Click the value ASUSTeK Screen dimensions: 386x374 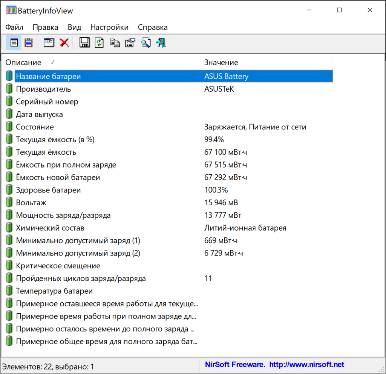(219, 89)
